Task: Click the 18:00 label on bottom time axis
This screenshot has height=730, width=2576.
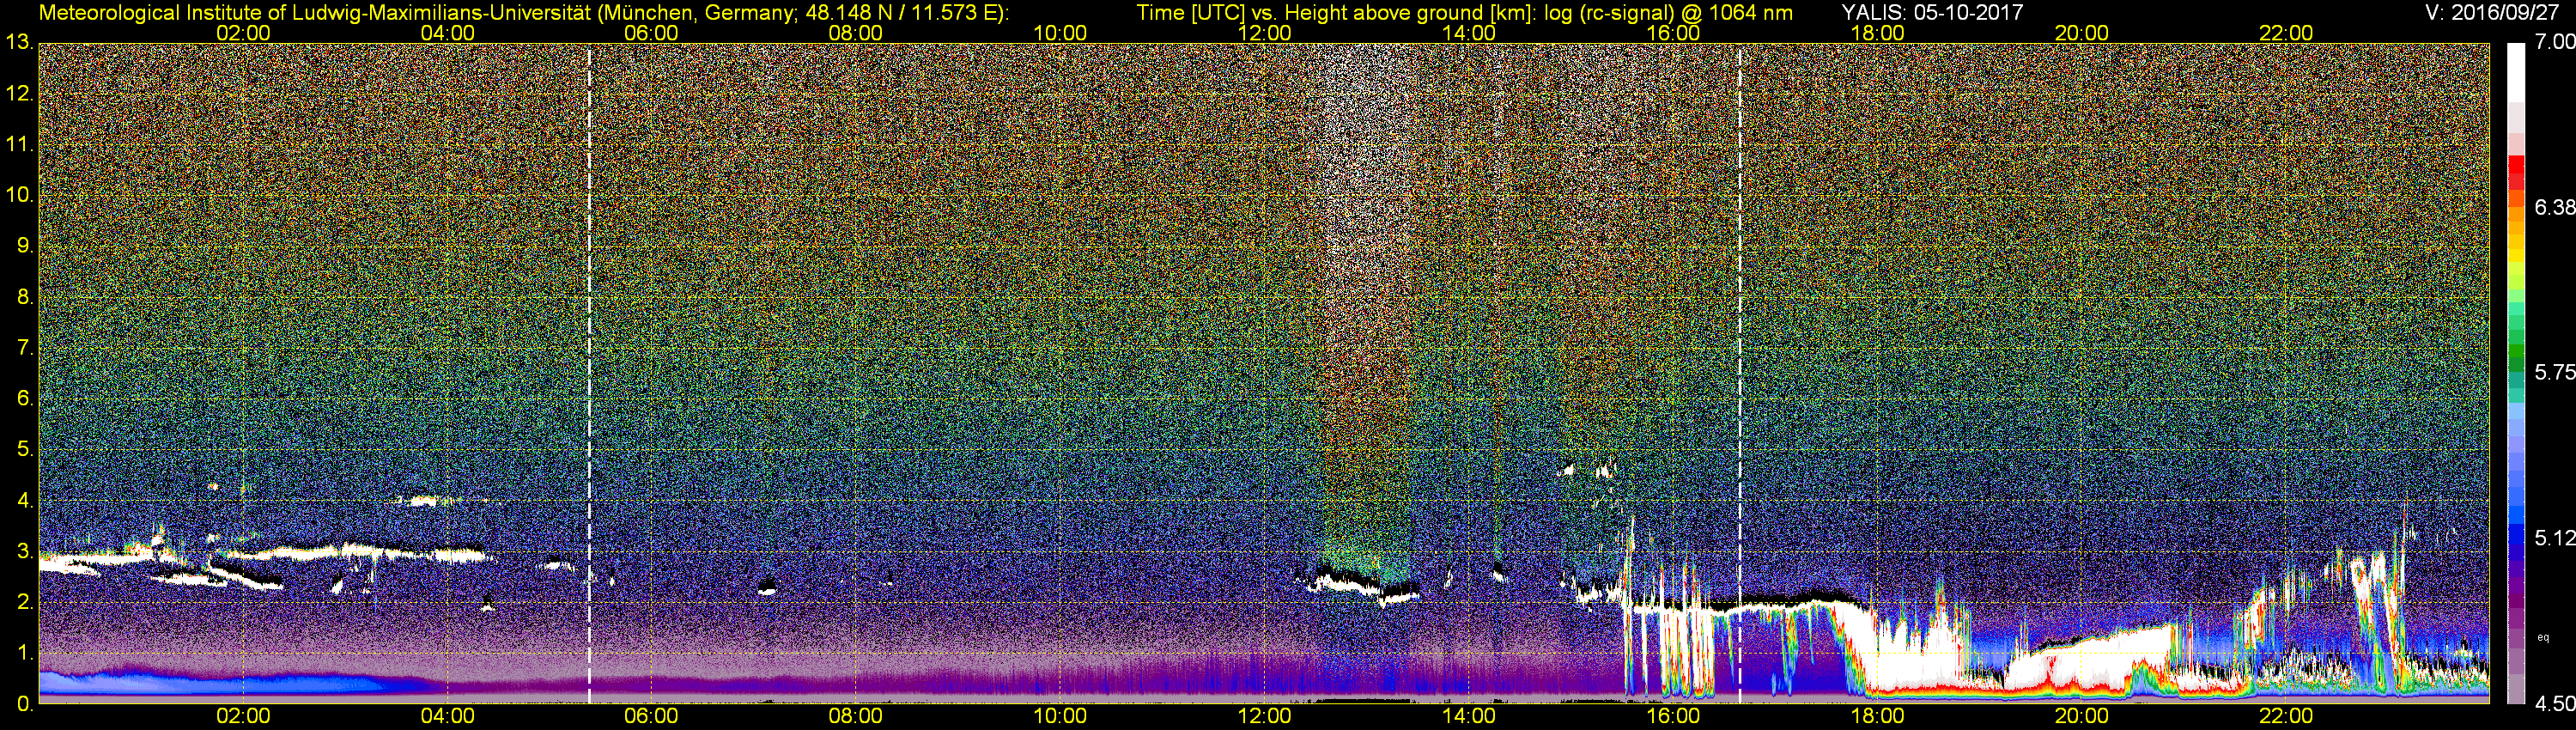Action: [1877, 717]
